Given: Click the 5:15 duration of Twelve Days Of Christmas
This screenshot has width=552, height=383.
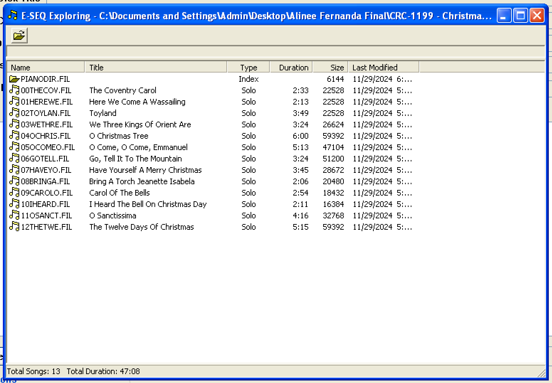Looking at the screenshot, I should (x=300, y=227).
